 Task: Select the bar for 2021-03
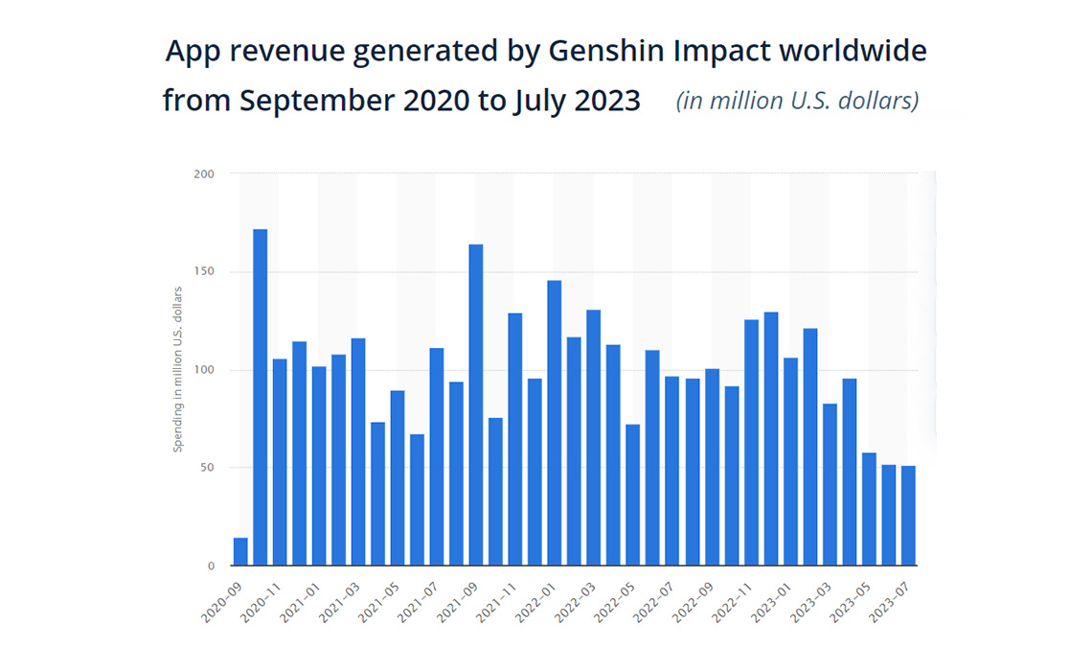(x=358, y=451)
